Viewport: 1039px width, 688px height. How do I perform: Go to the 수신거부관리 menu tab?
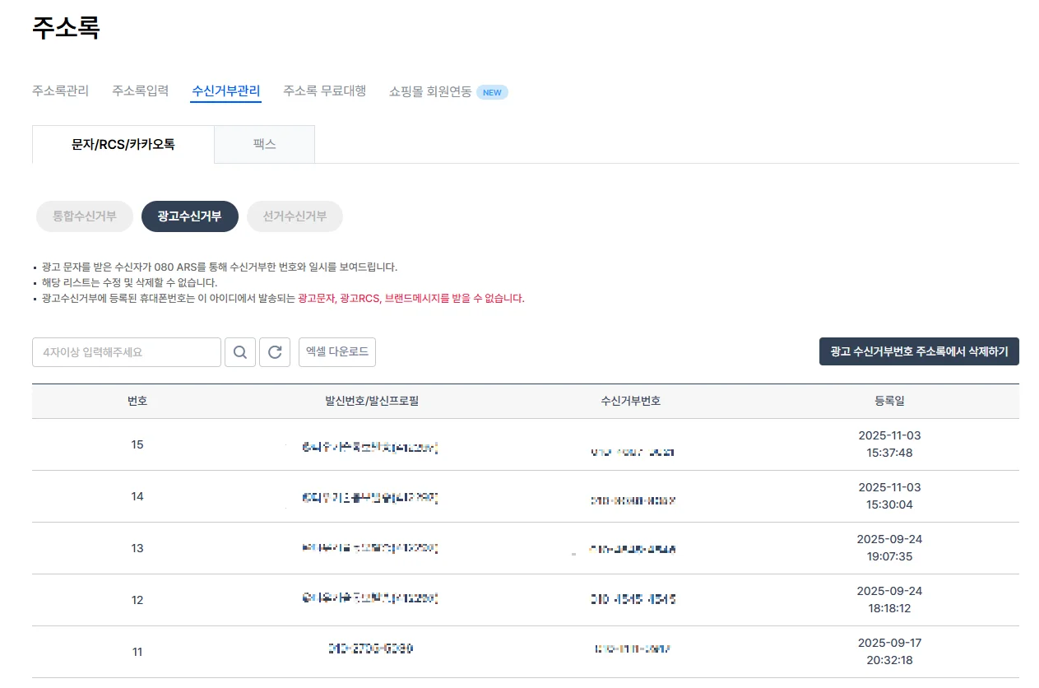225,91
